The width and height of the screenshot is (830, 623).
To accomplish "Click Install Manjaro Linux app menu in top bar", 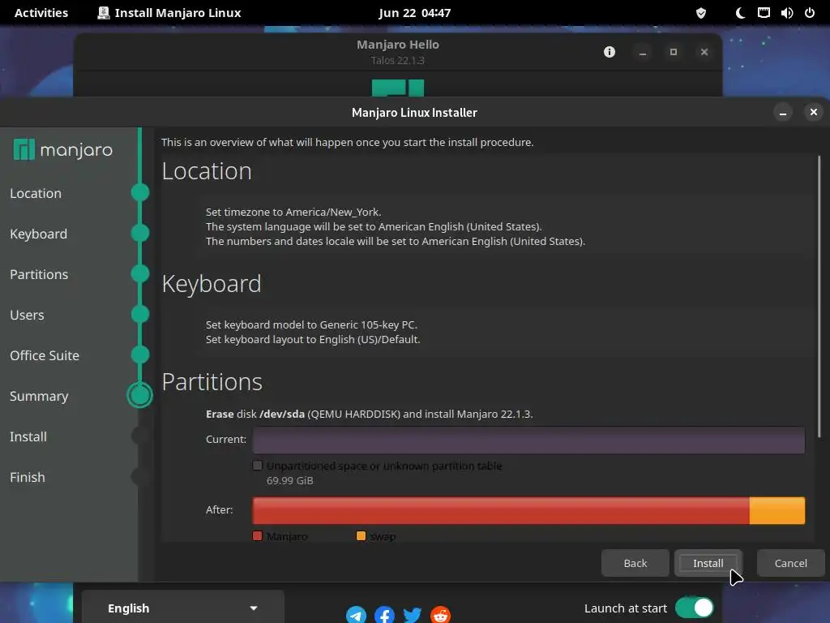I will point(169,13).
